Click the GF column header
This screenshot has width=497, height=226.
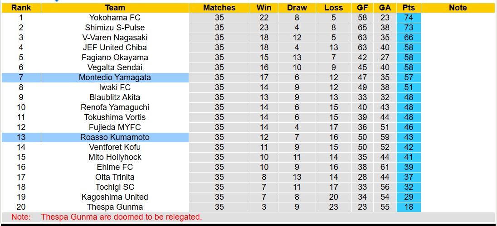[x=362, y=8]
